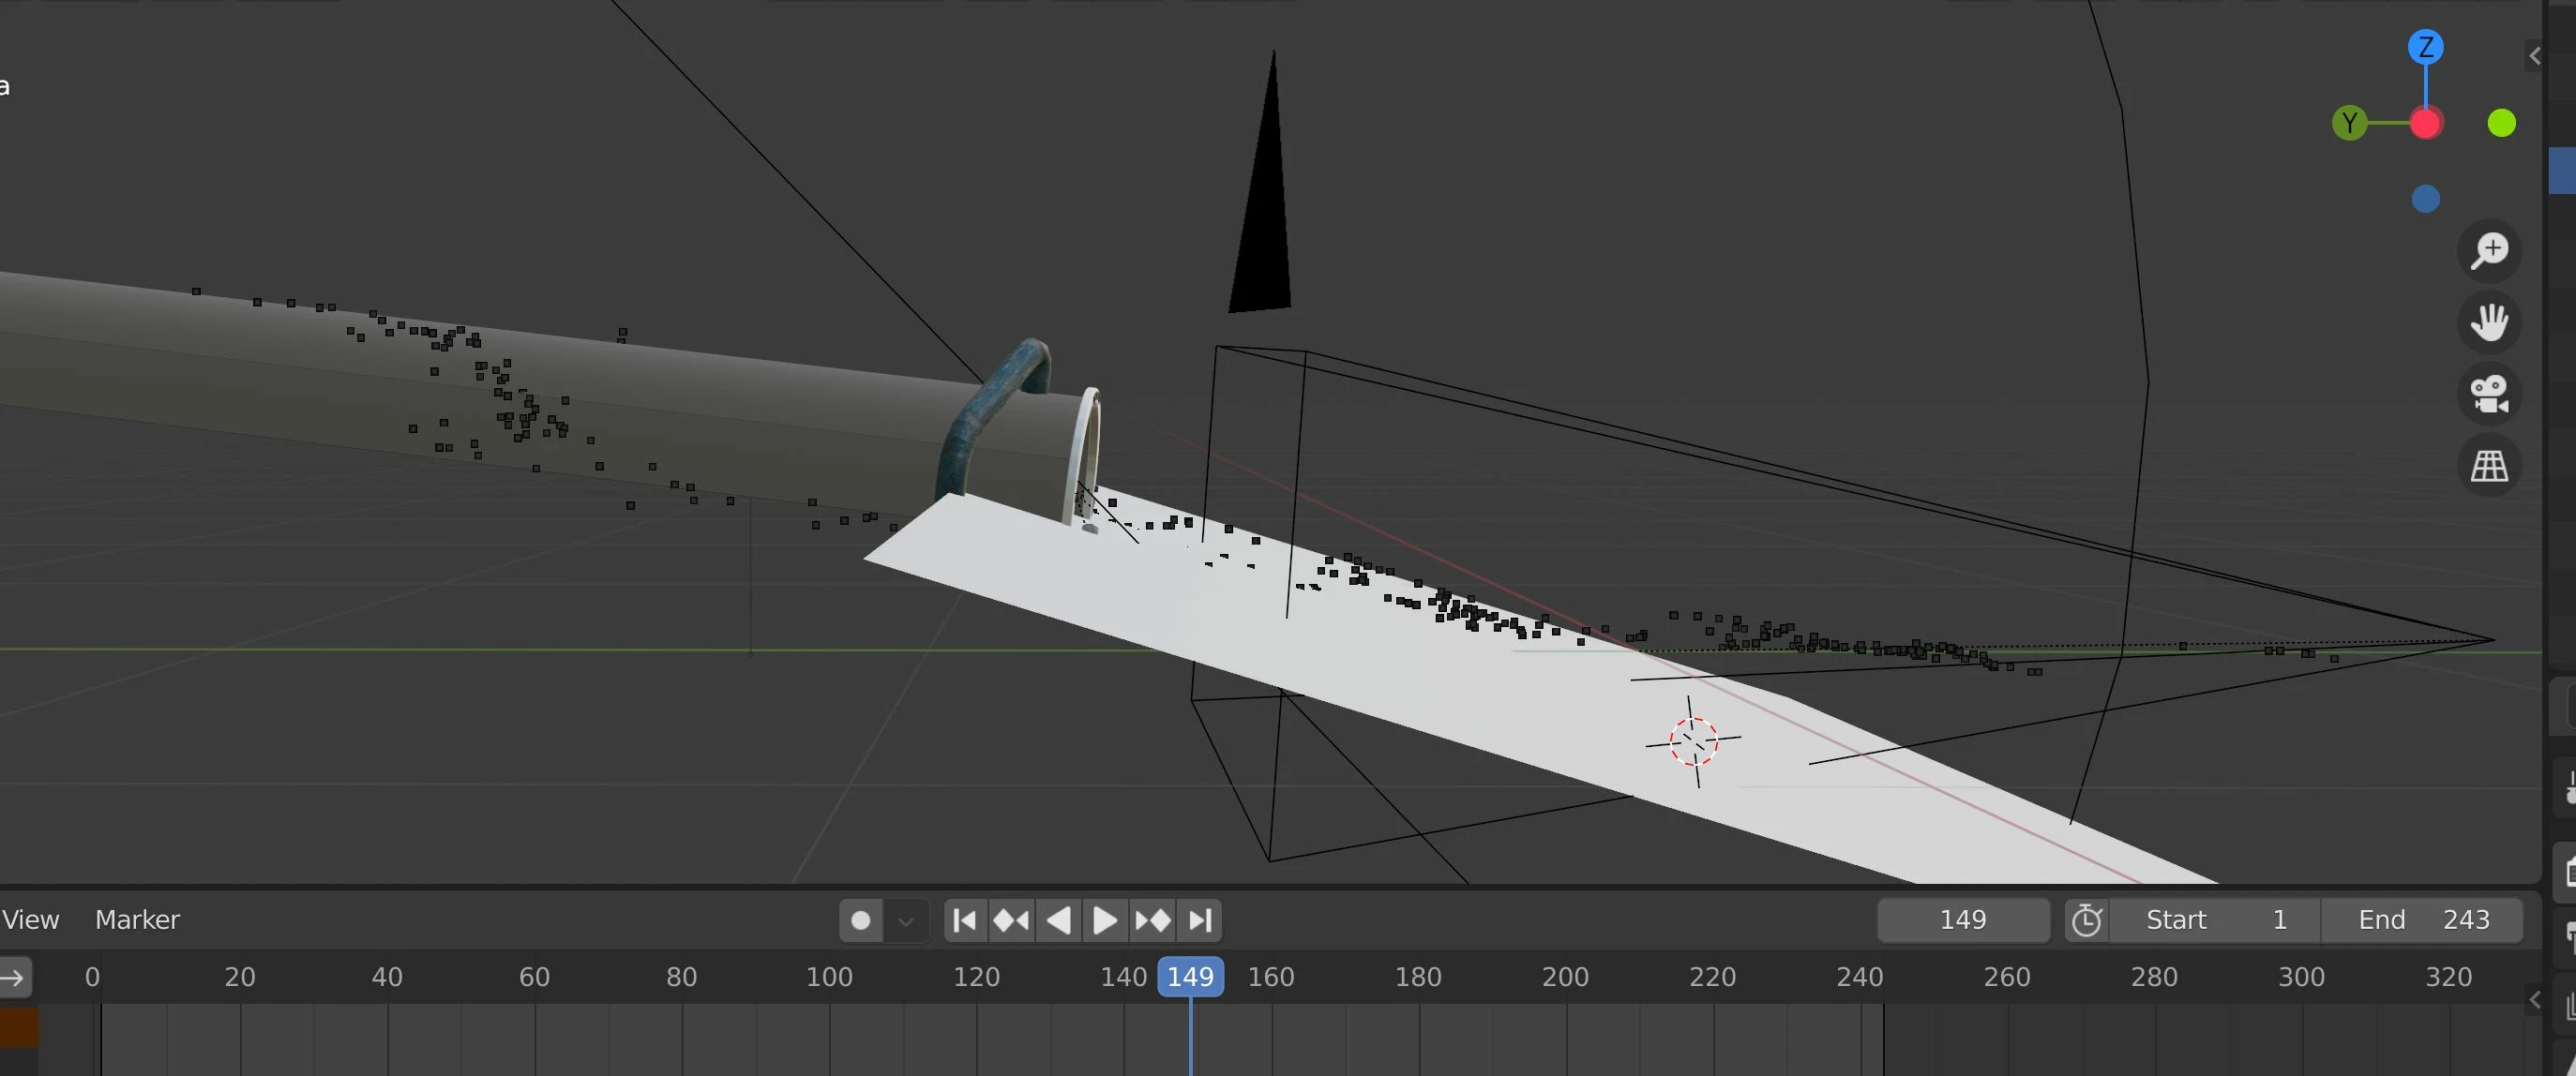Open the Marker menu

(x=137, y=920)
